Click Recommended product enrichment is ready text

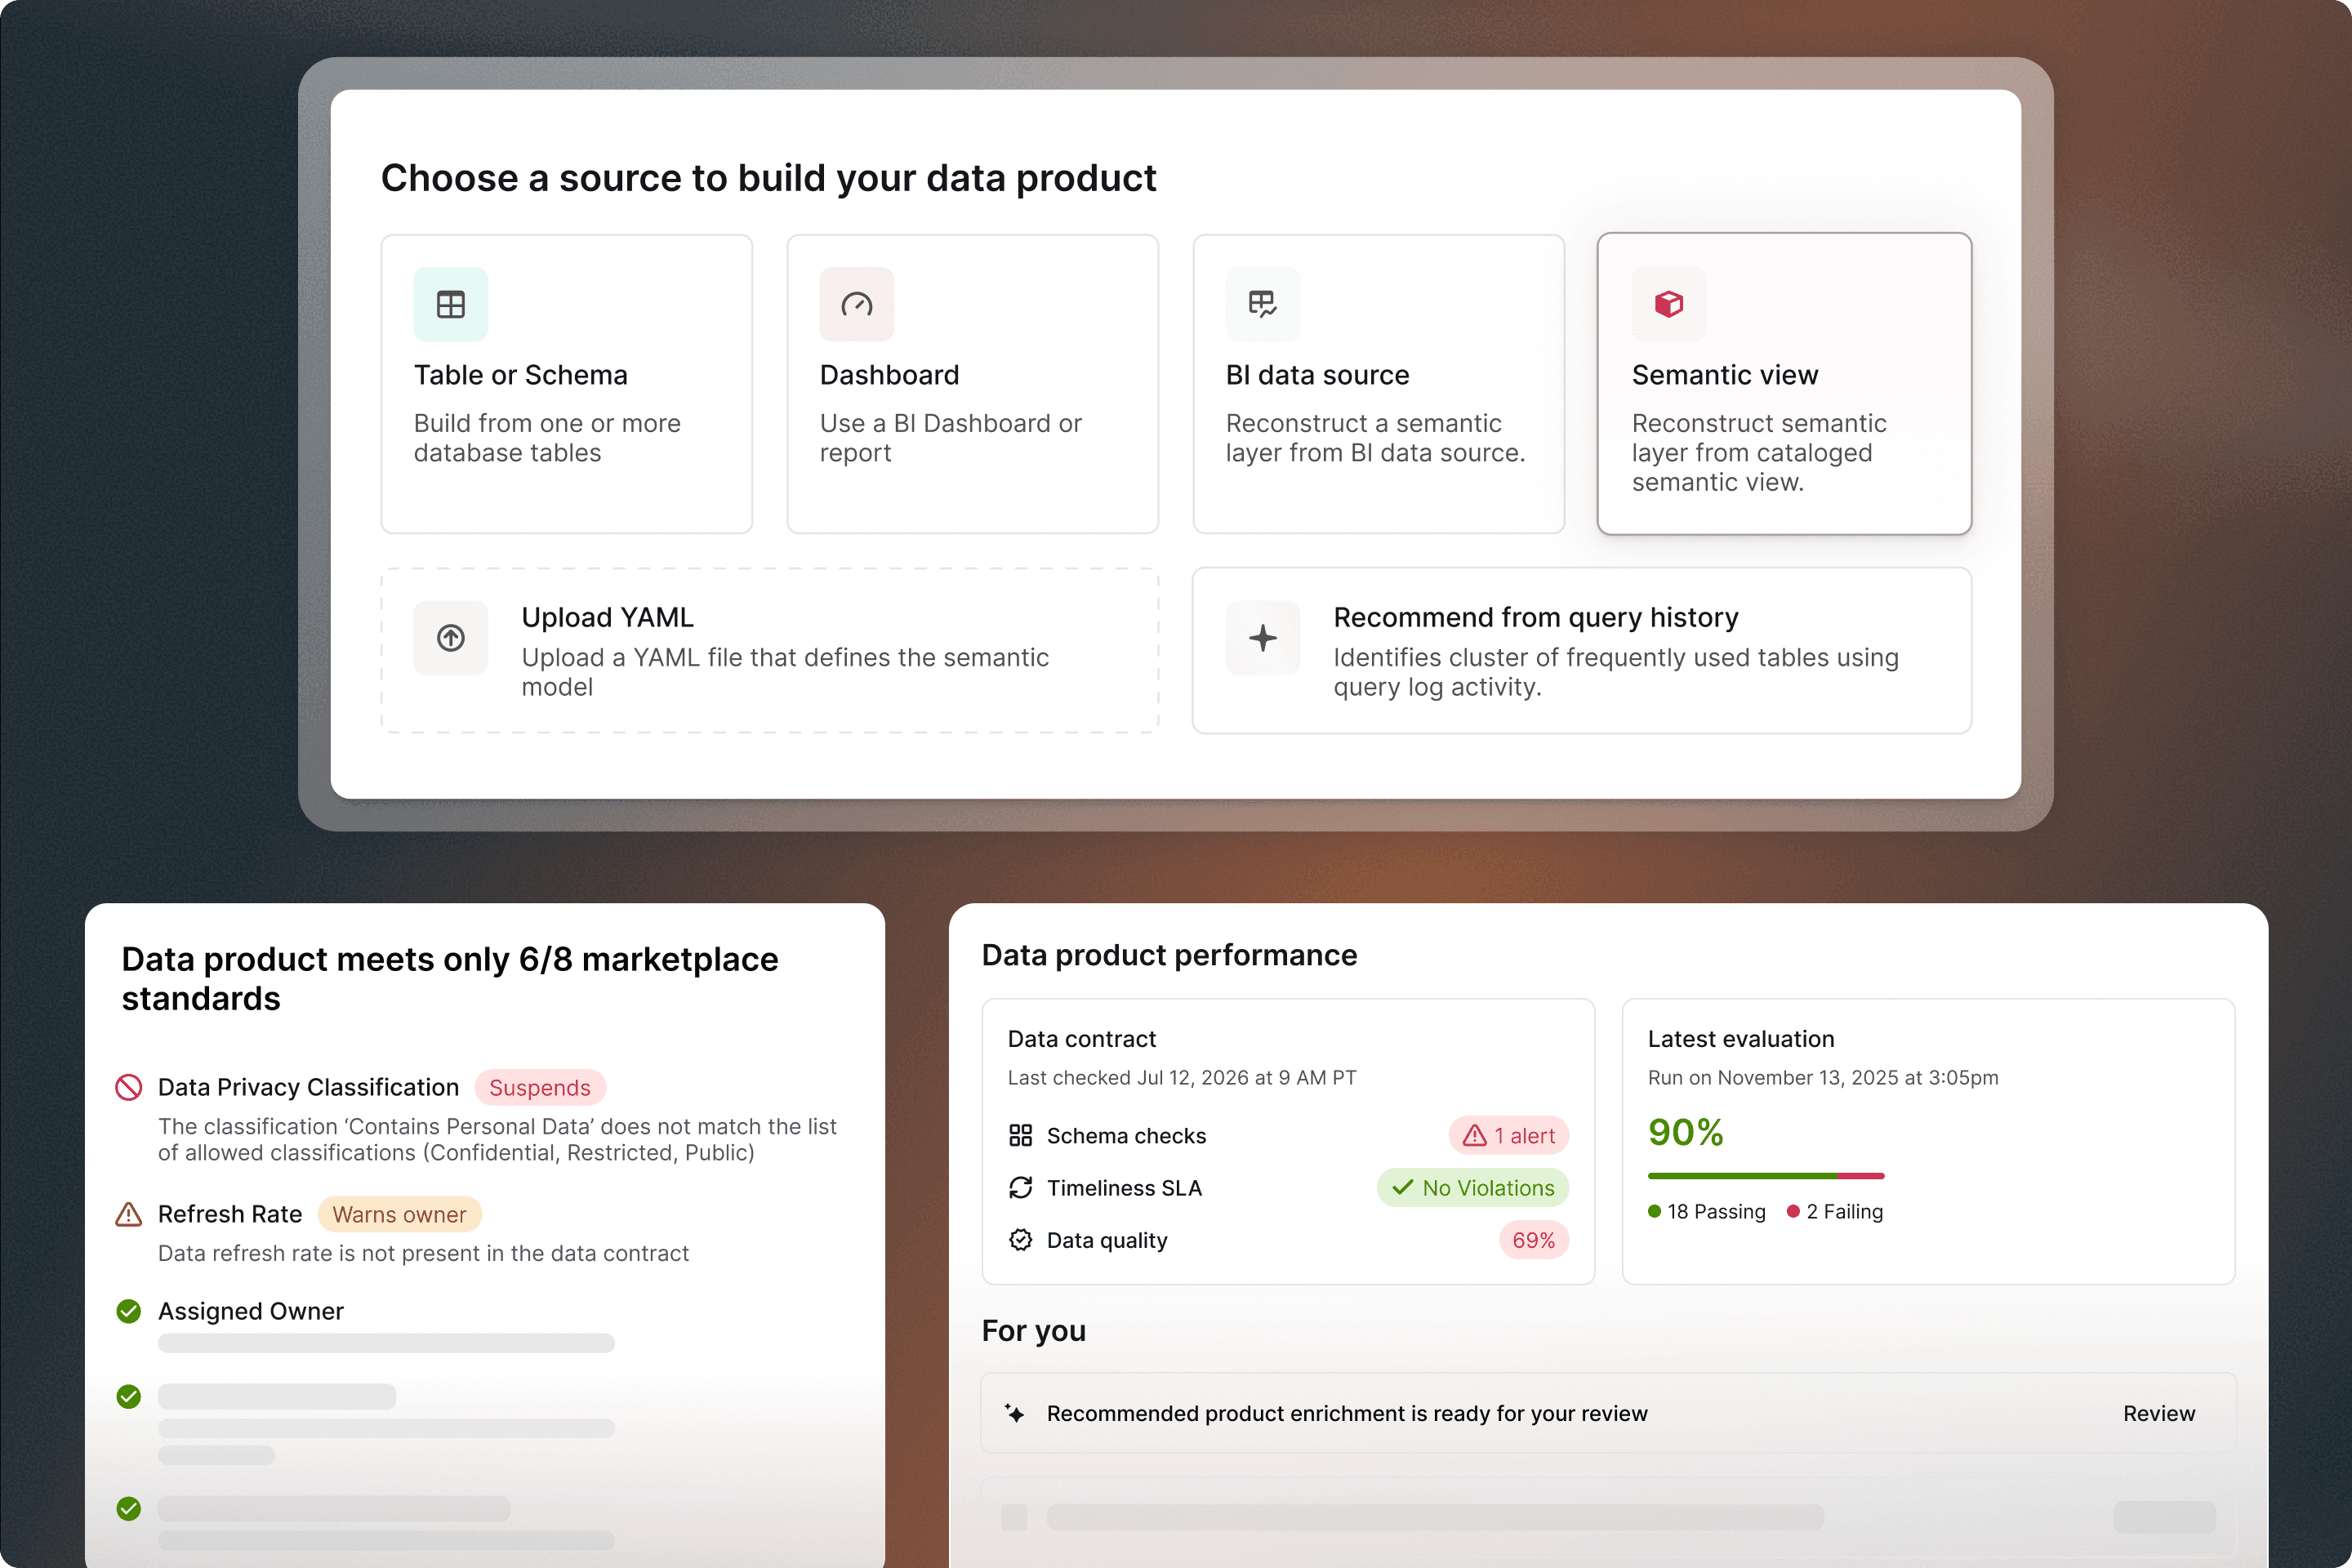click(x=1347, y=1413)
